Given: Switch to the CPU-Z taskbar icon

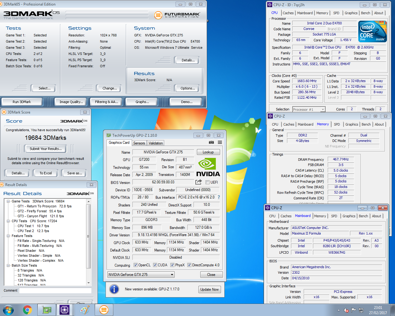Looking at the screenshot, I should (64, 310).
